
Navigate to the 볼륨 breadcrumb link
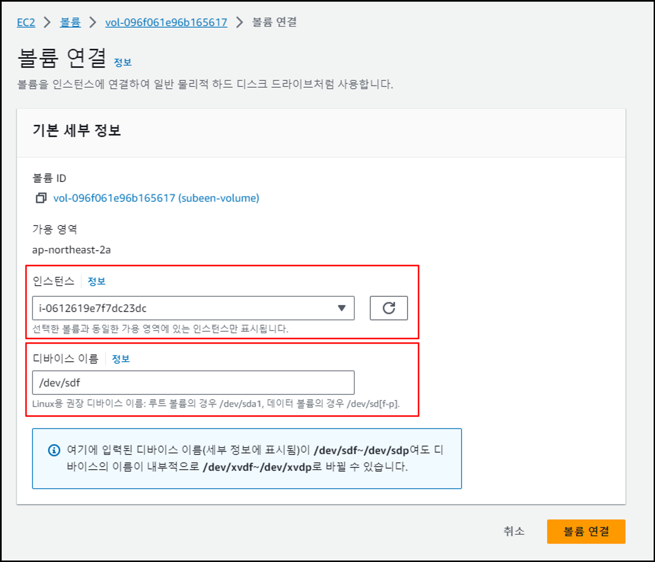70,22
